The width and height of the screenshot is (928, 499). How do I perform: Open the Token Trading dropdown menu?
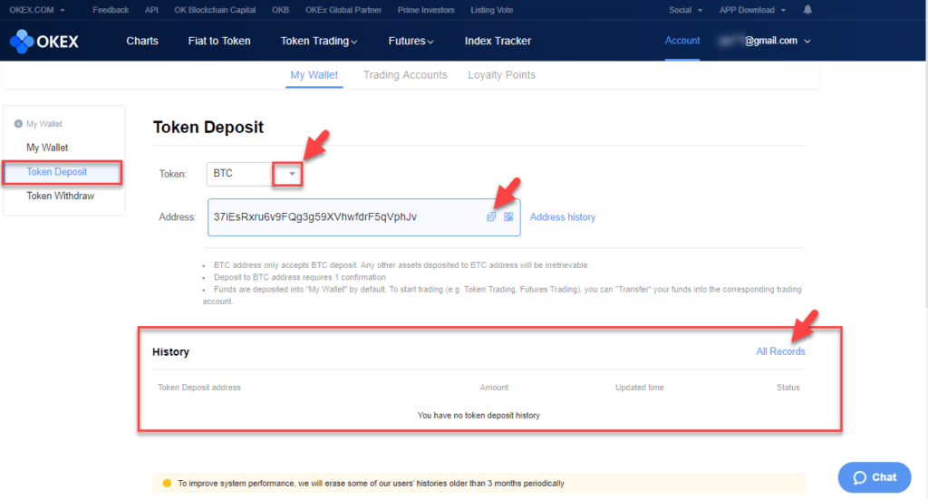coord(319,41)
